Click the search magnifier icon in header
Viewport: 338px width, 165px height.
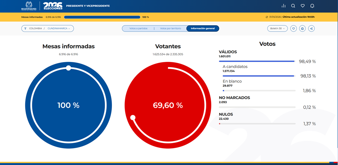pos(293,6)
